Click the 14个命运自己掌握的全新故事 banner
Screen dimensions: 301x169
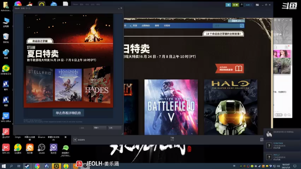[223, 34]
